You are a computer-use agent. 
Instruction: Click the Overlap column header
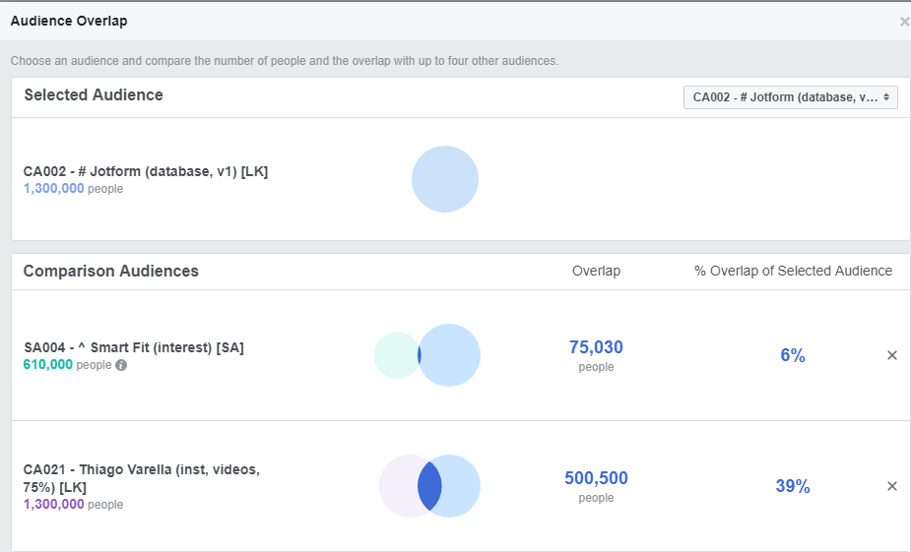click(x=596, y=271)
